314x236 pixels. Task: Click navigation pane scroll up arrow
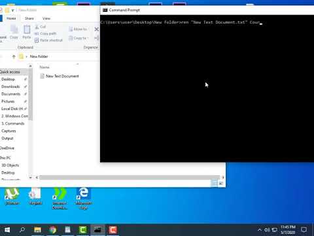[x=31, y=66]
